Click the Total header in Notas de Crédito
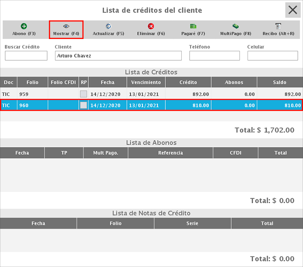This screenshot has width=303, height=267. (x=267, y=223)
